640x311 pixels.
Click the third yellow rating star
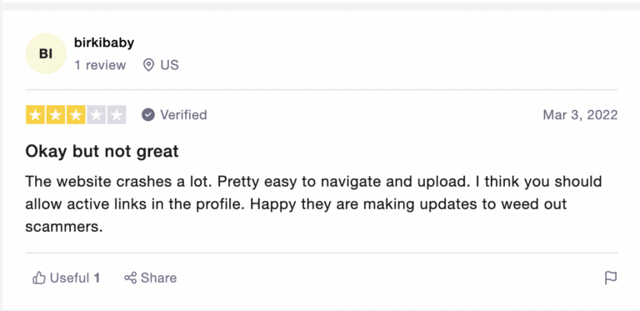click(76, 115)
